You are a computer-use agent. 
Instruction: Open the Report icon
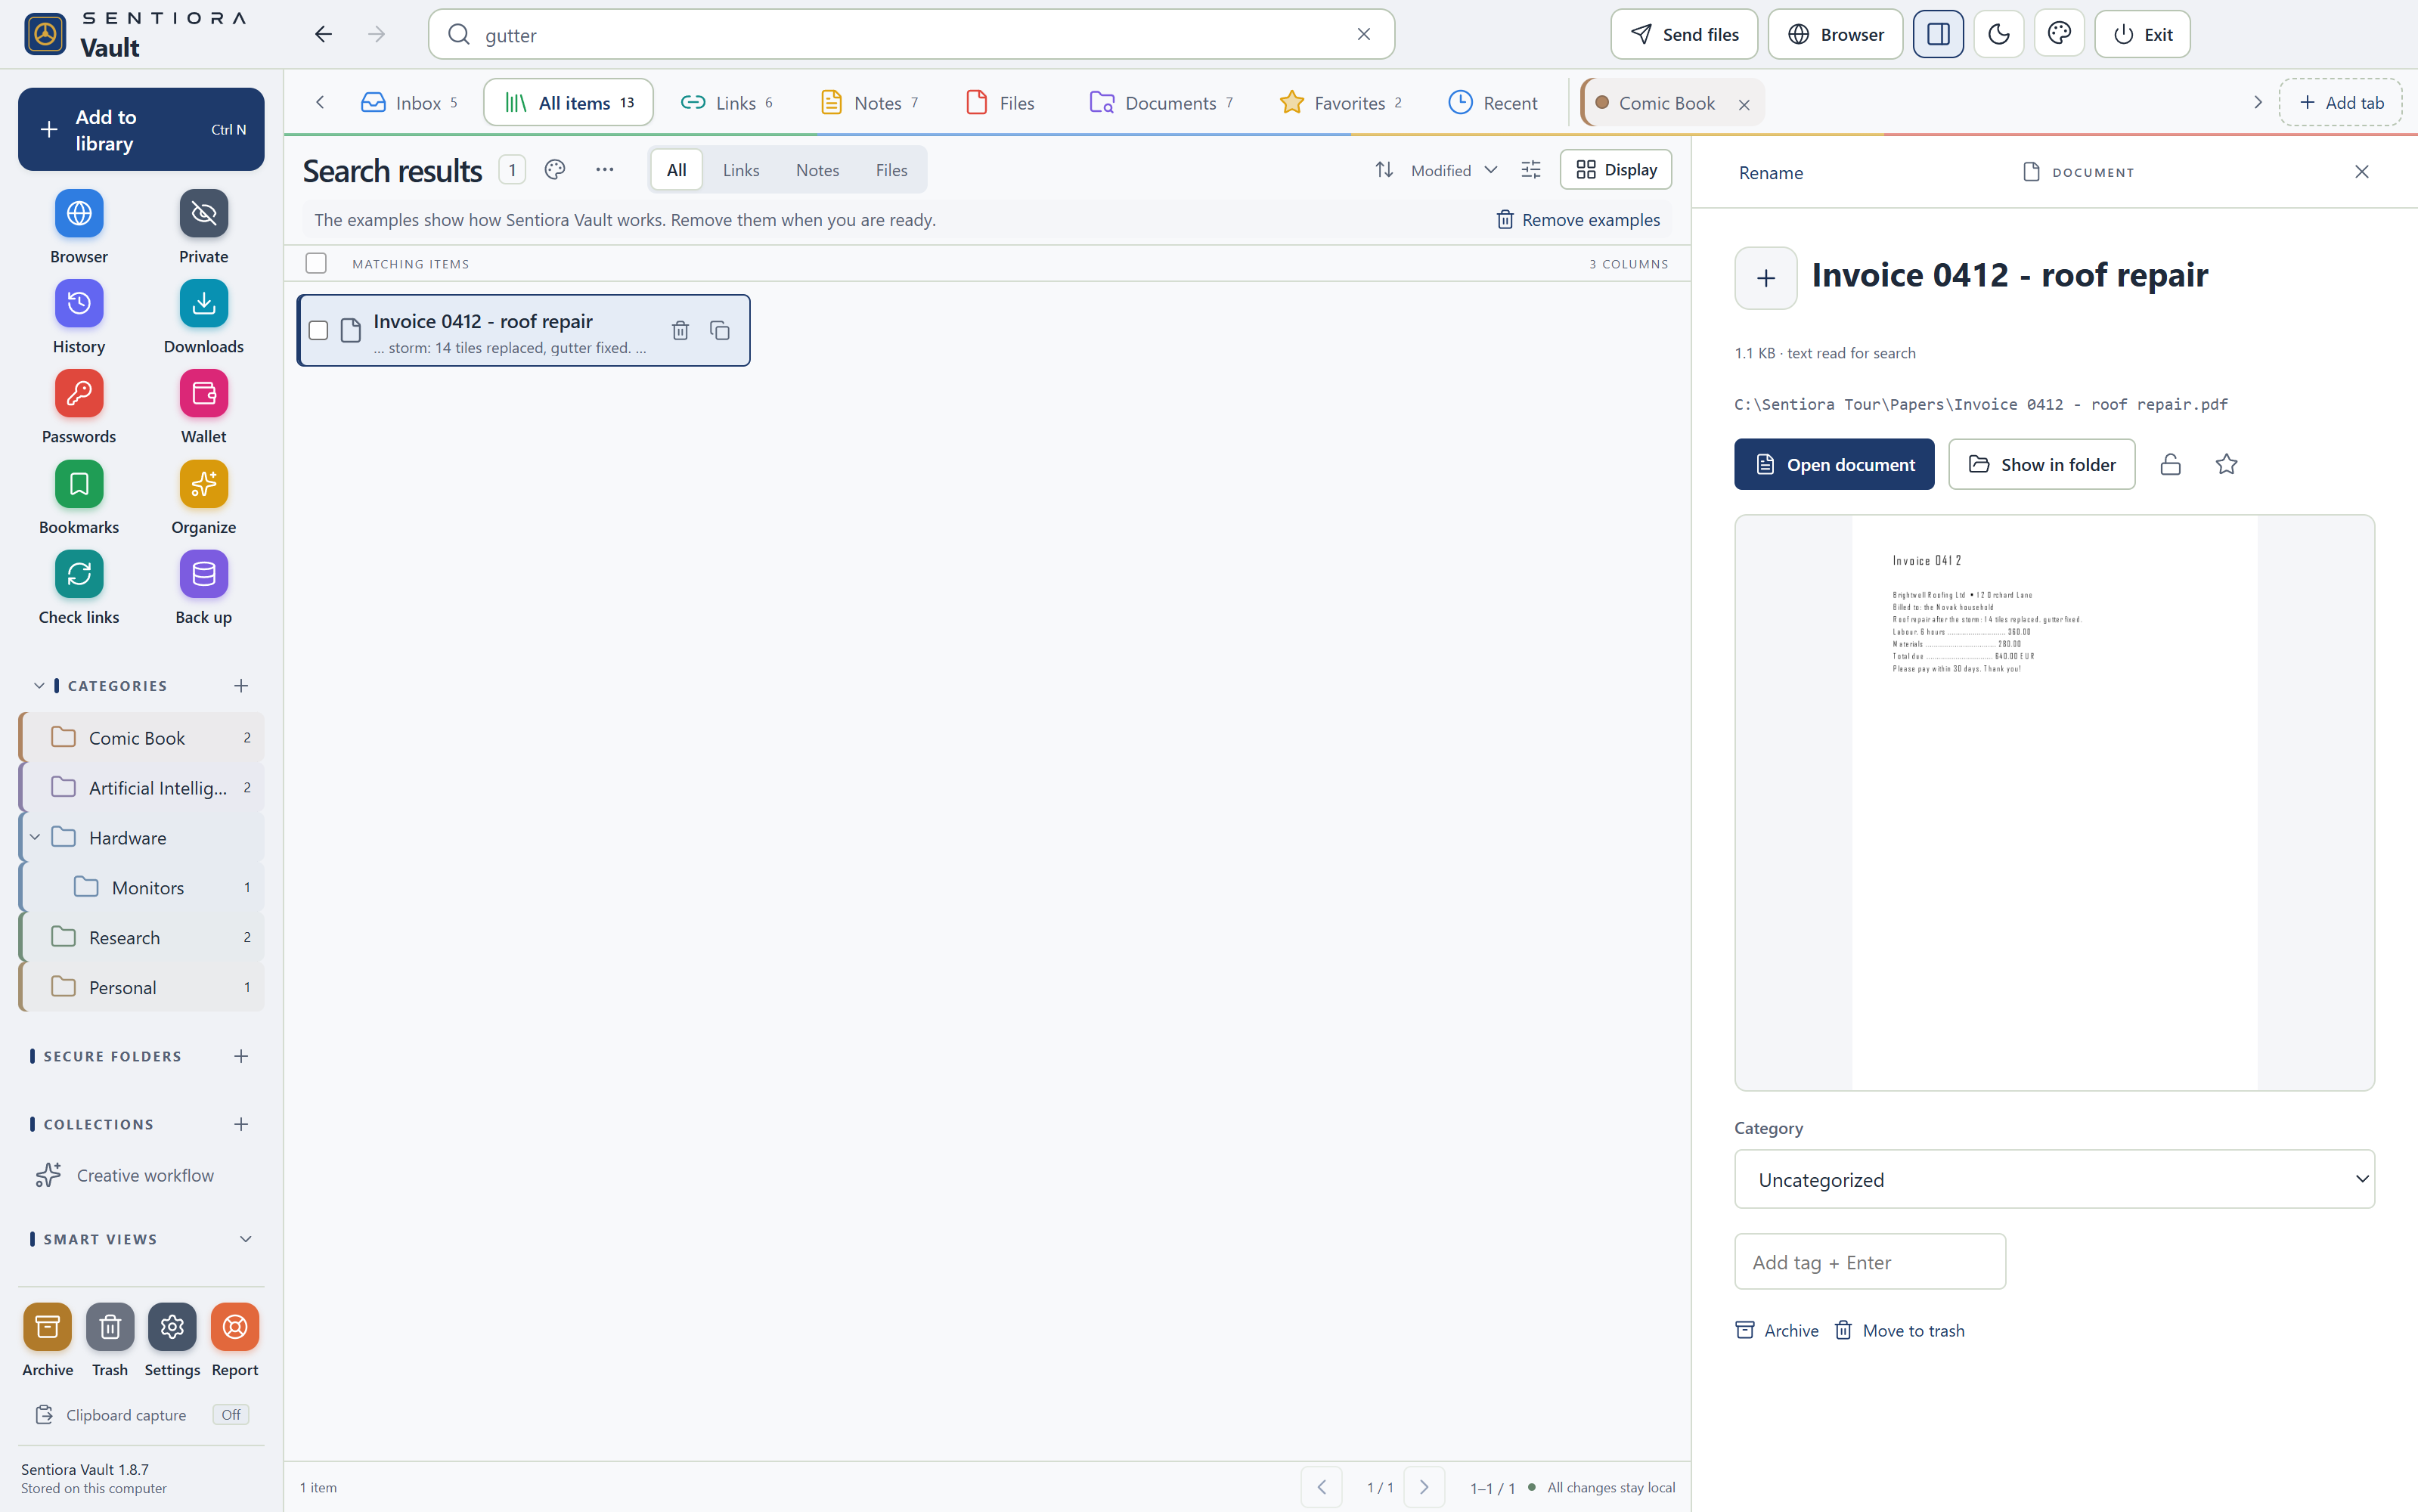[235, 1327]
